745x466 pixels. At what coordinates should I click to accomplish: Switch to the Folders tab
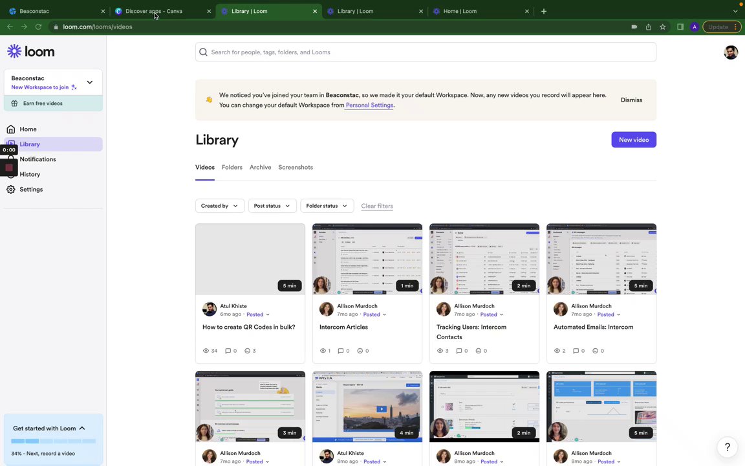232,168
